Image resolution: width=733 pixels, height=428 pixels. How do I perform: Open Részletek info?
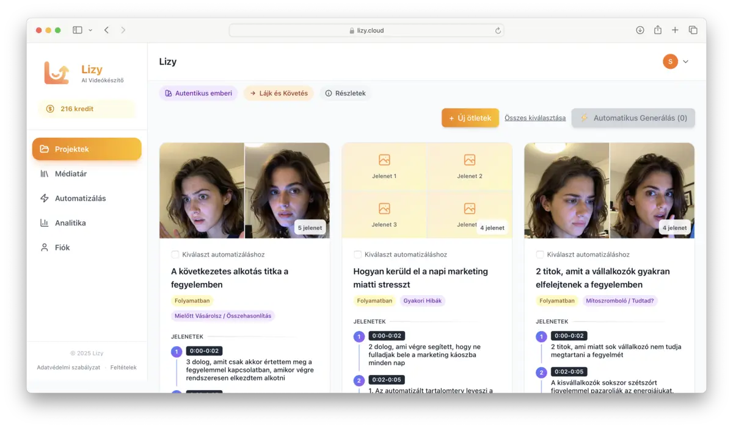click(346, 93)
